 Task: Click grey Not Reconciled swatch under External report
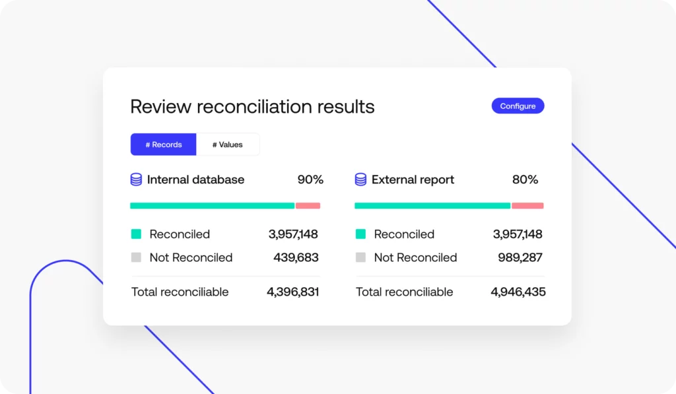(360, 257)
